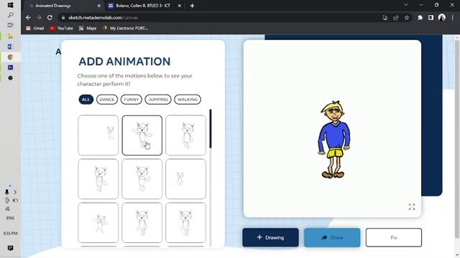Image resolution: width=460 pixels, height=258 pixels.
Task: Click the Chrome icon in the taskbar
Action: click(x=10, y=57)
